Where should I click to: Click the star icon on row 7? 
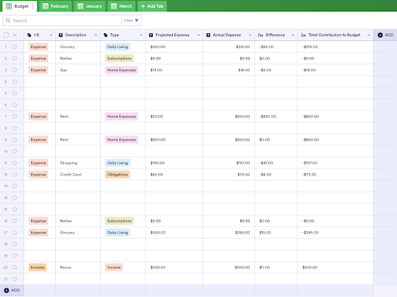[x=15, y=116]
